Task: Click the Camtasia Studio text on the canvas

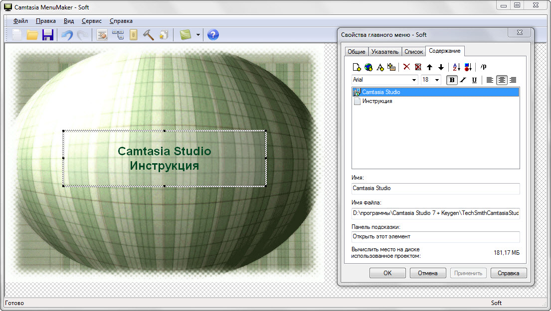Action: click(165, 151)
